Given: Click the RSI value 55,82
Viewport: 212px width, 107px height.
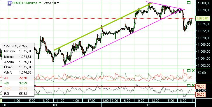Looking at the screenshot, I should [23, 94].
